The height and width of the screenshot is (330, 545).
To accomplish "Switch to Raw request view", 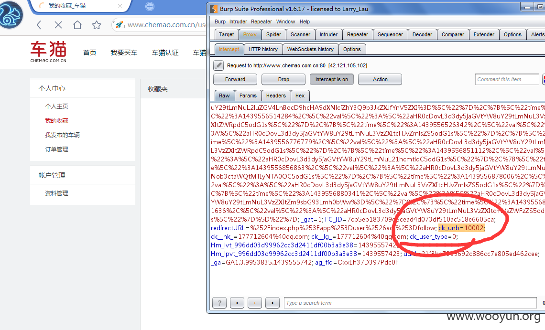I will point(224,96).
